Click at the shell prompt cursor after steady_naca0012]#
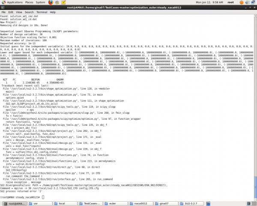The height and width of the screenshot is (206, 257). tap(43, 197)
